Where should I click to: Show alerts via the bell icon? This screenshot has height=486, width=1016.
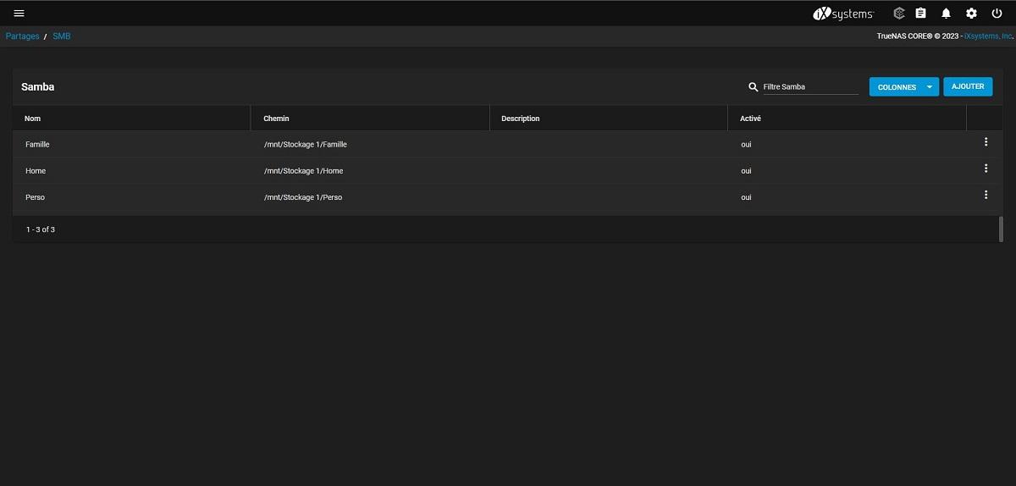[947, 14]
